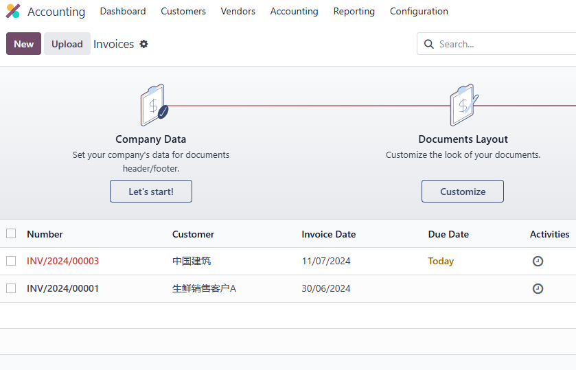Click invoice date 11/07/2024
576x370 pixels.
(326, 261)
